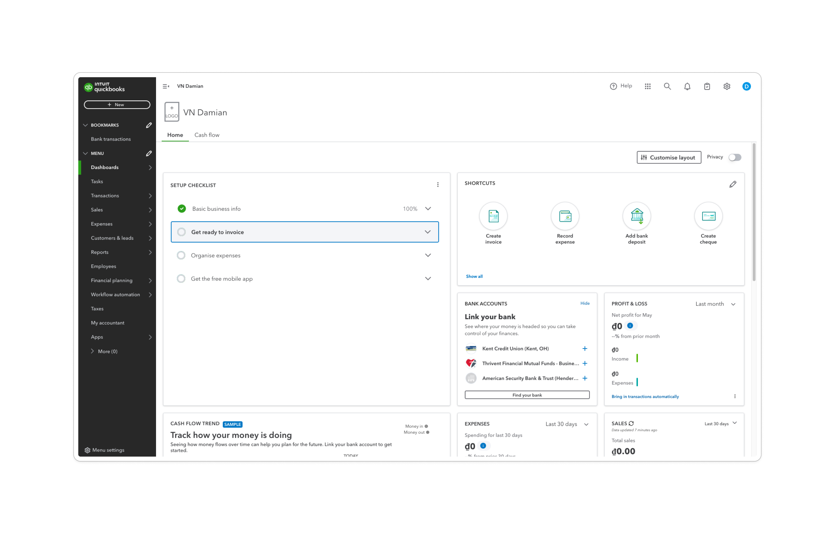The height and width of the screenshot is (536, 835).
Task: Open the Create invoice shortcut
Action: [x=493, y=216]
